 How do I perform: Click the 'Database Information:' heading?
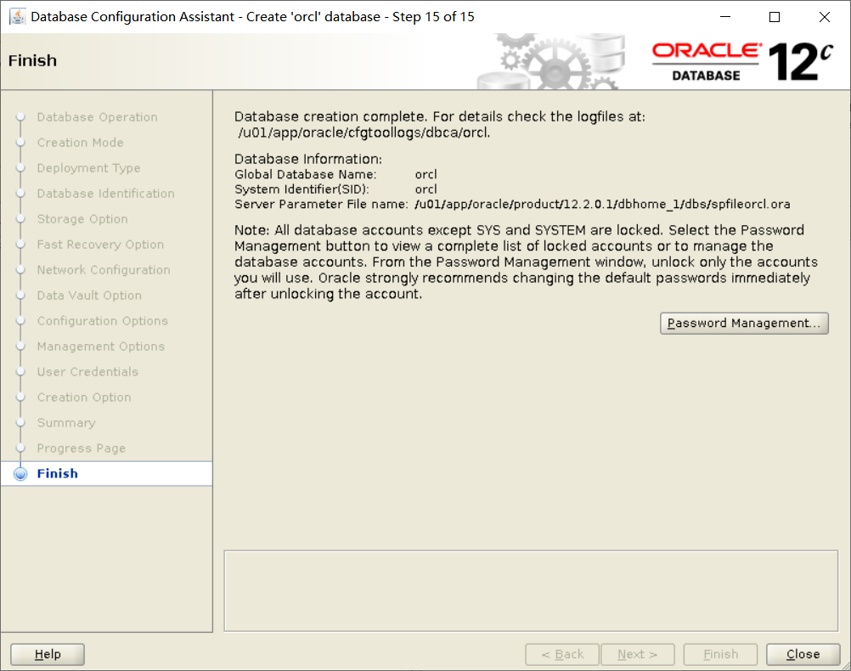click(x=308, y=159)
